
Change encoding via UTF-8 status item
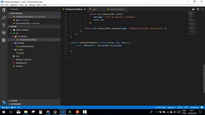pyautogui.click(x=180, y=107)
